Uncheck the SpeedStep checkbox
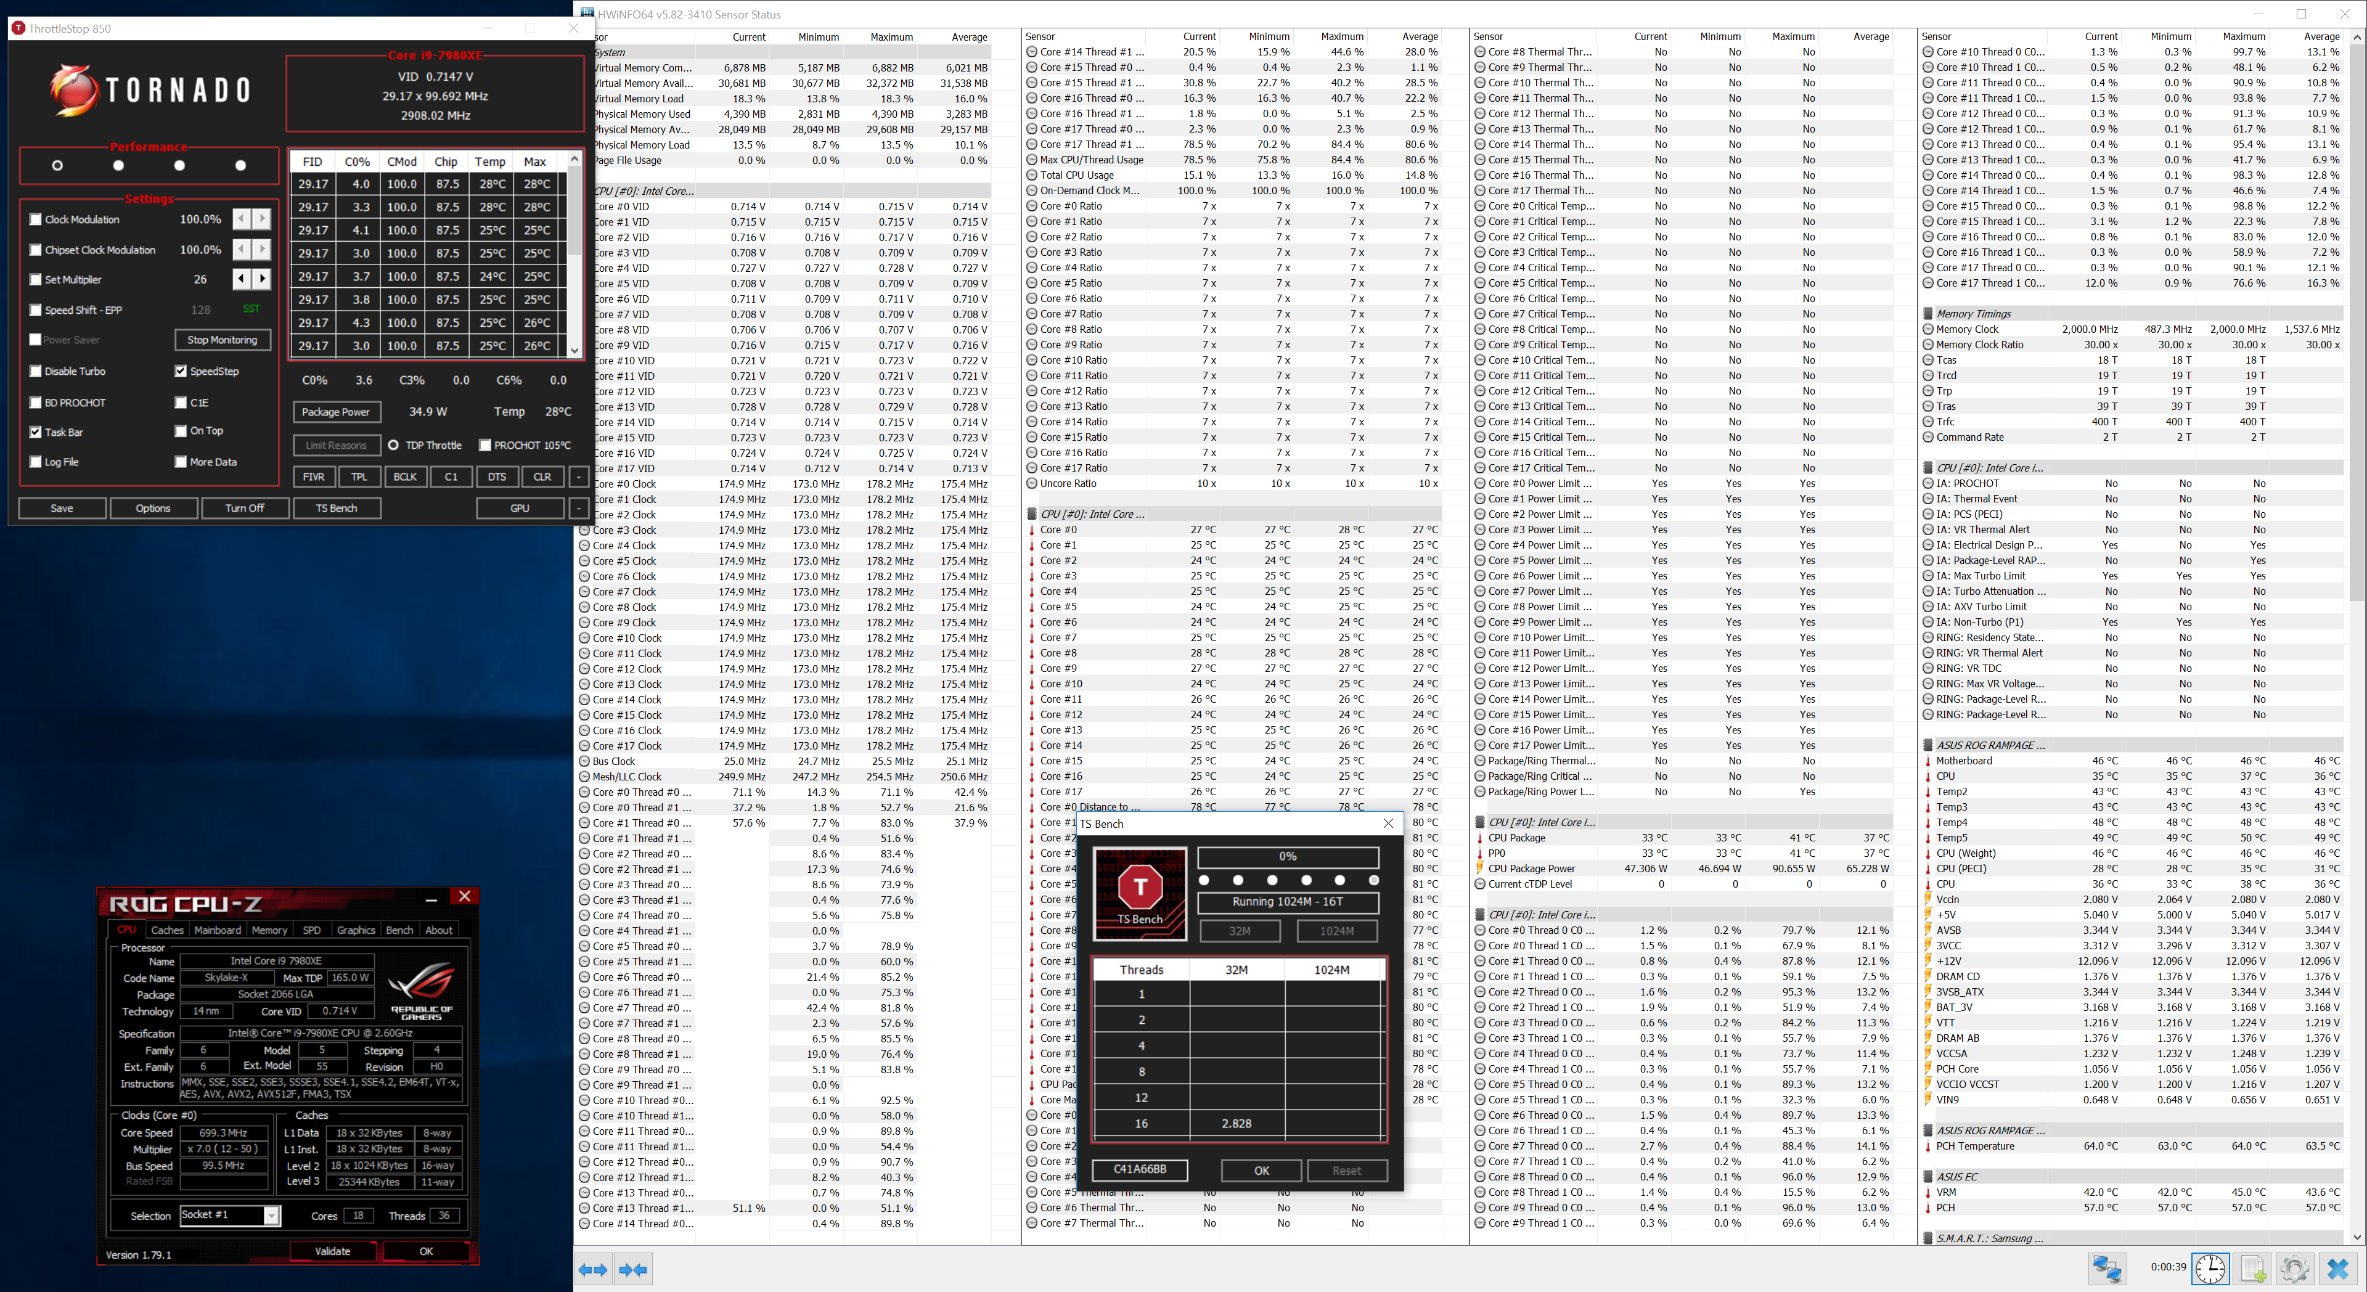2367x1292 pixels. coord(181,371)
